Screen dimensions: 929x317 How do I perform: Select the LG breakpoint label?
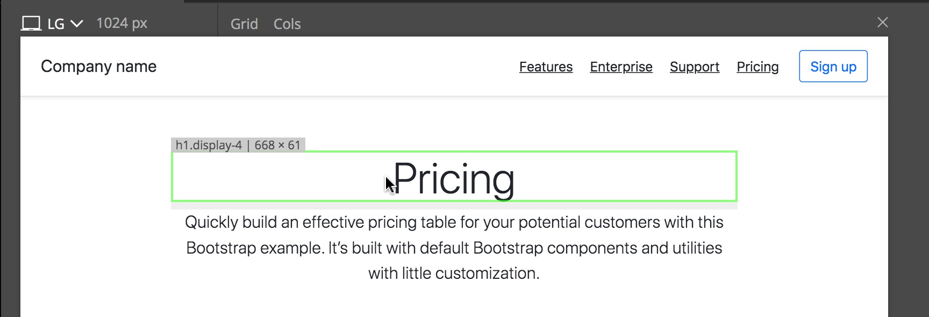tap(56, 24)
